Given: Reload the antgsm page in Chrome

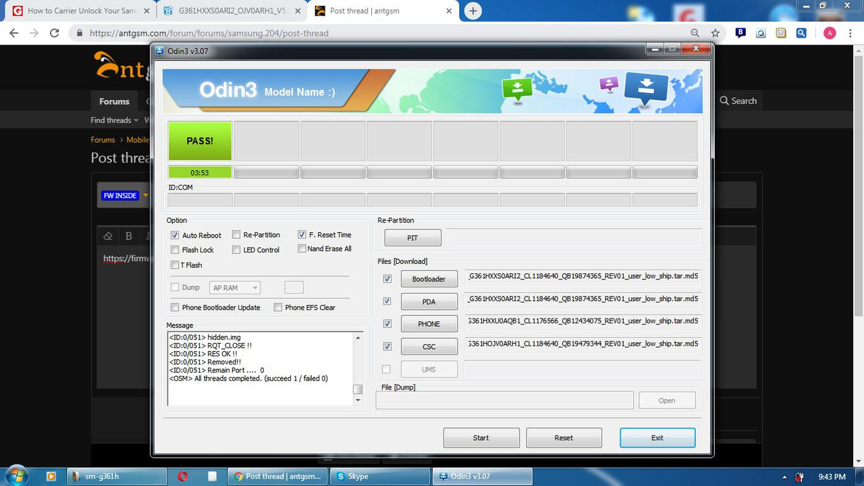Looking at the screenshot, I should click(55, 33).
